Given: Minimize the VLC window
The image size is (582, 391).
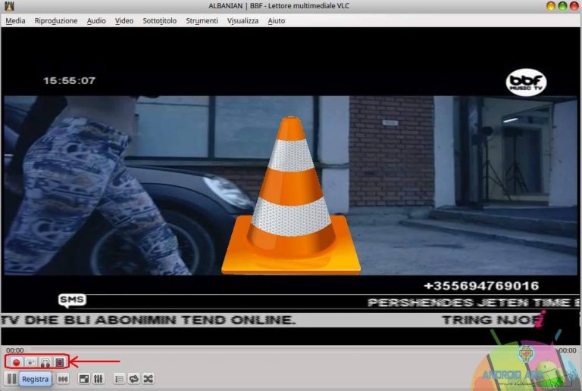Looking at the screenshot, I should 551,5.
